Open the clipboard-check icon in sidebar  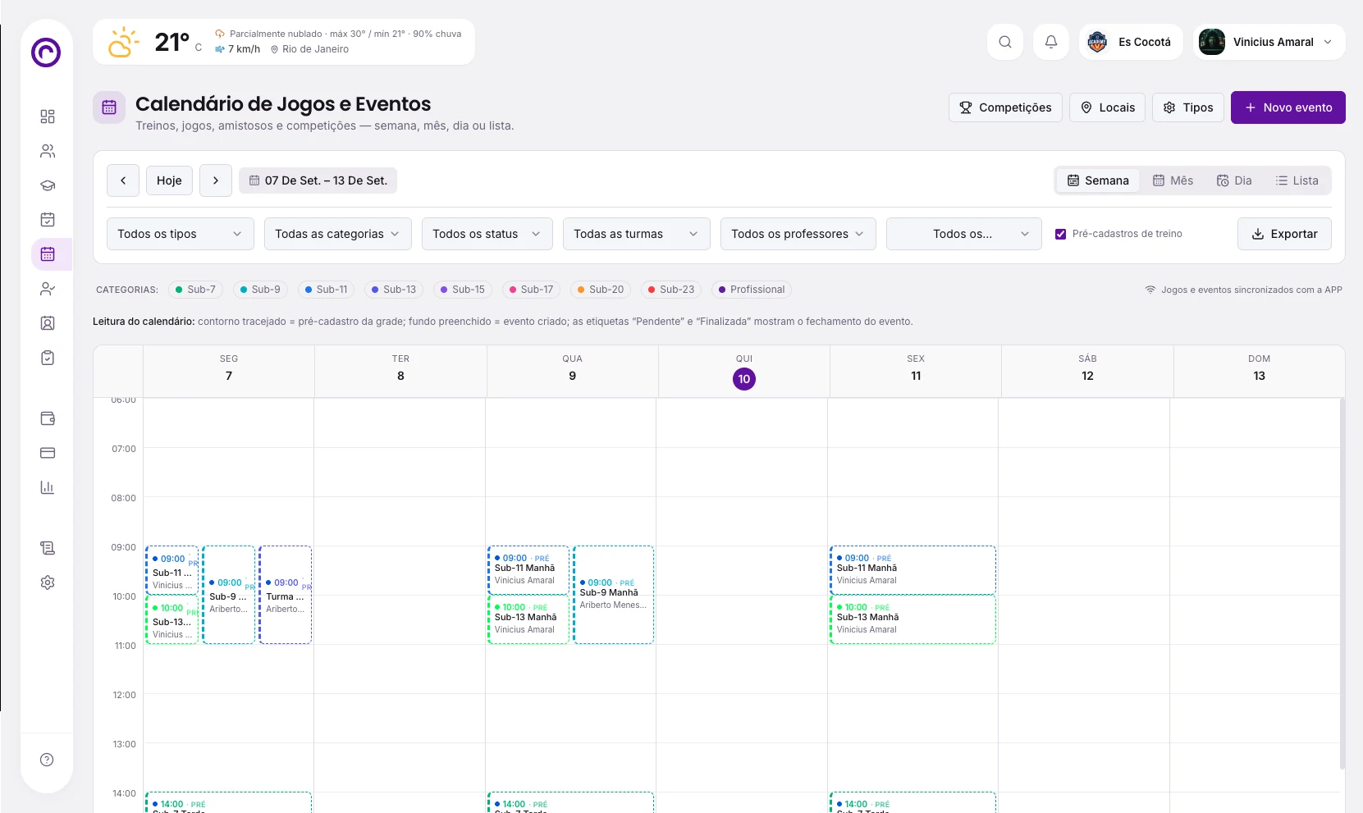coord(48,358)
